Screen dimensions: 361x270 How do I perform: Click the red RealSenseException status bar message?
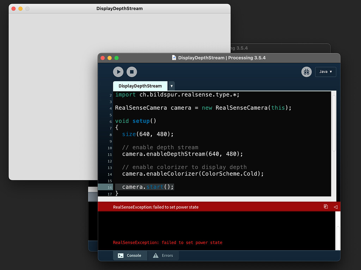coord(155,207)
